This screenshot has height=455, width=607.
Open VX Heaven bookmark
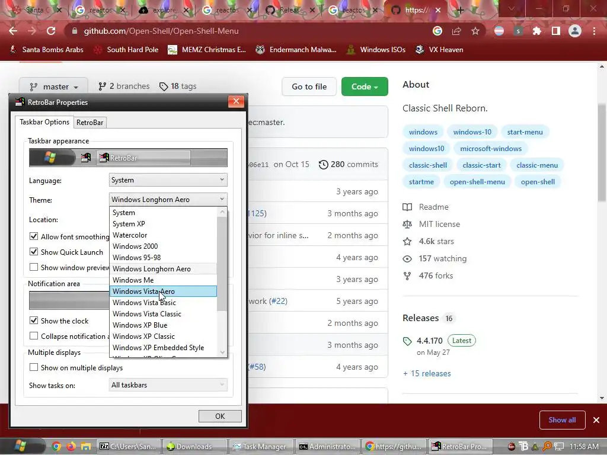pyautogui.click(x=439, y=50)
